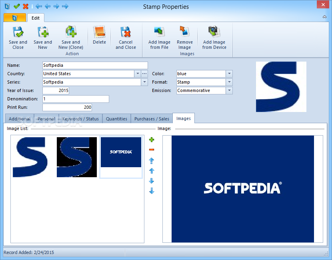Viewport: 332px width, 260px height.
Task: Click the large Softpedia image preview
Action: pos(243,189)
